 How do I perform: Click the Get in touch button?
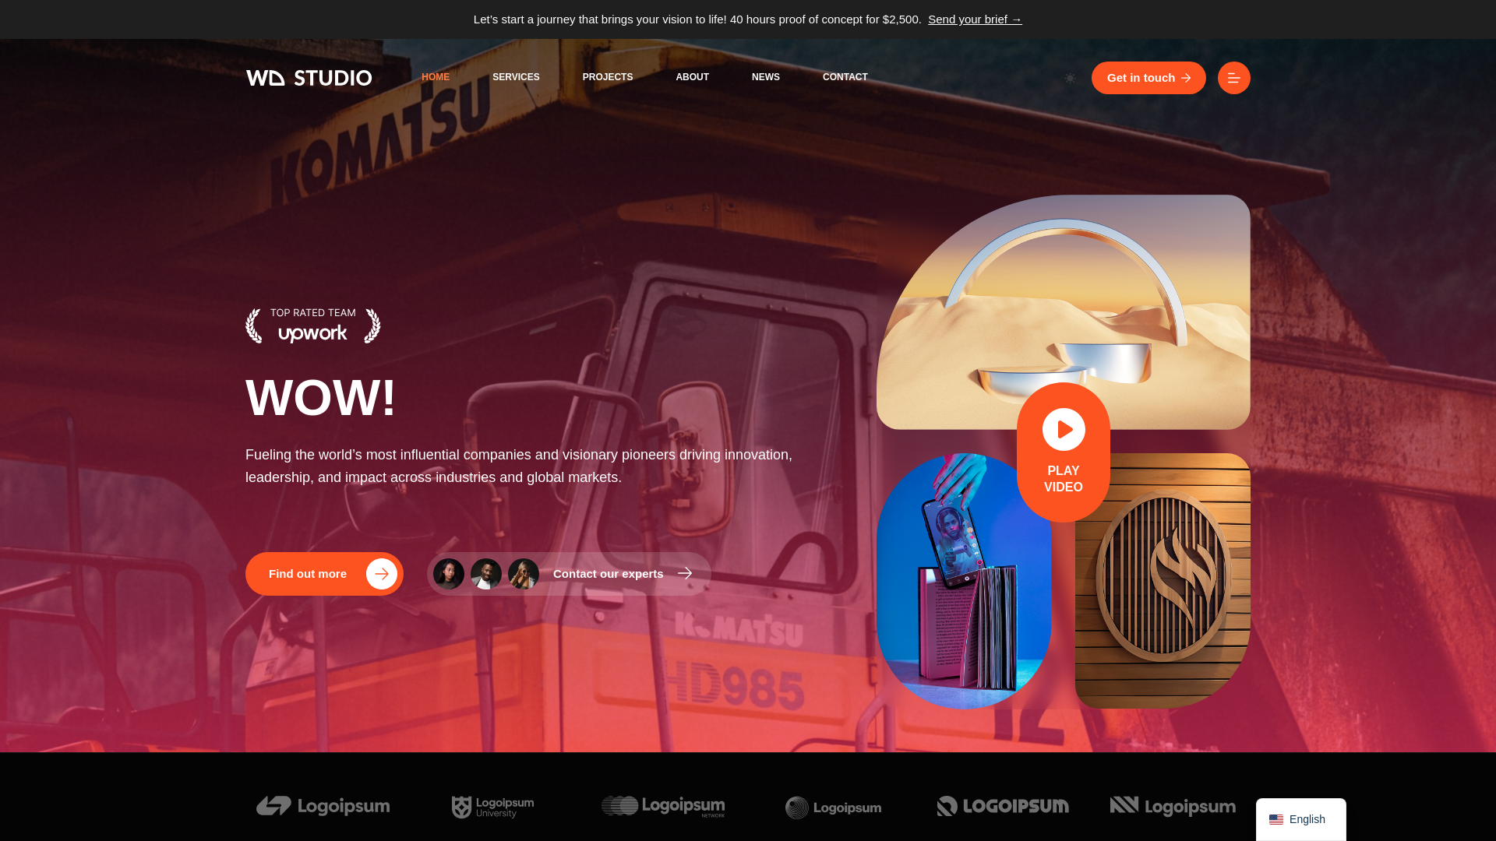point(1148,78)
